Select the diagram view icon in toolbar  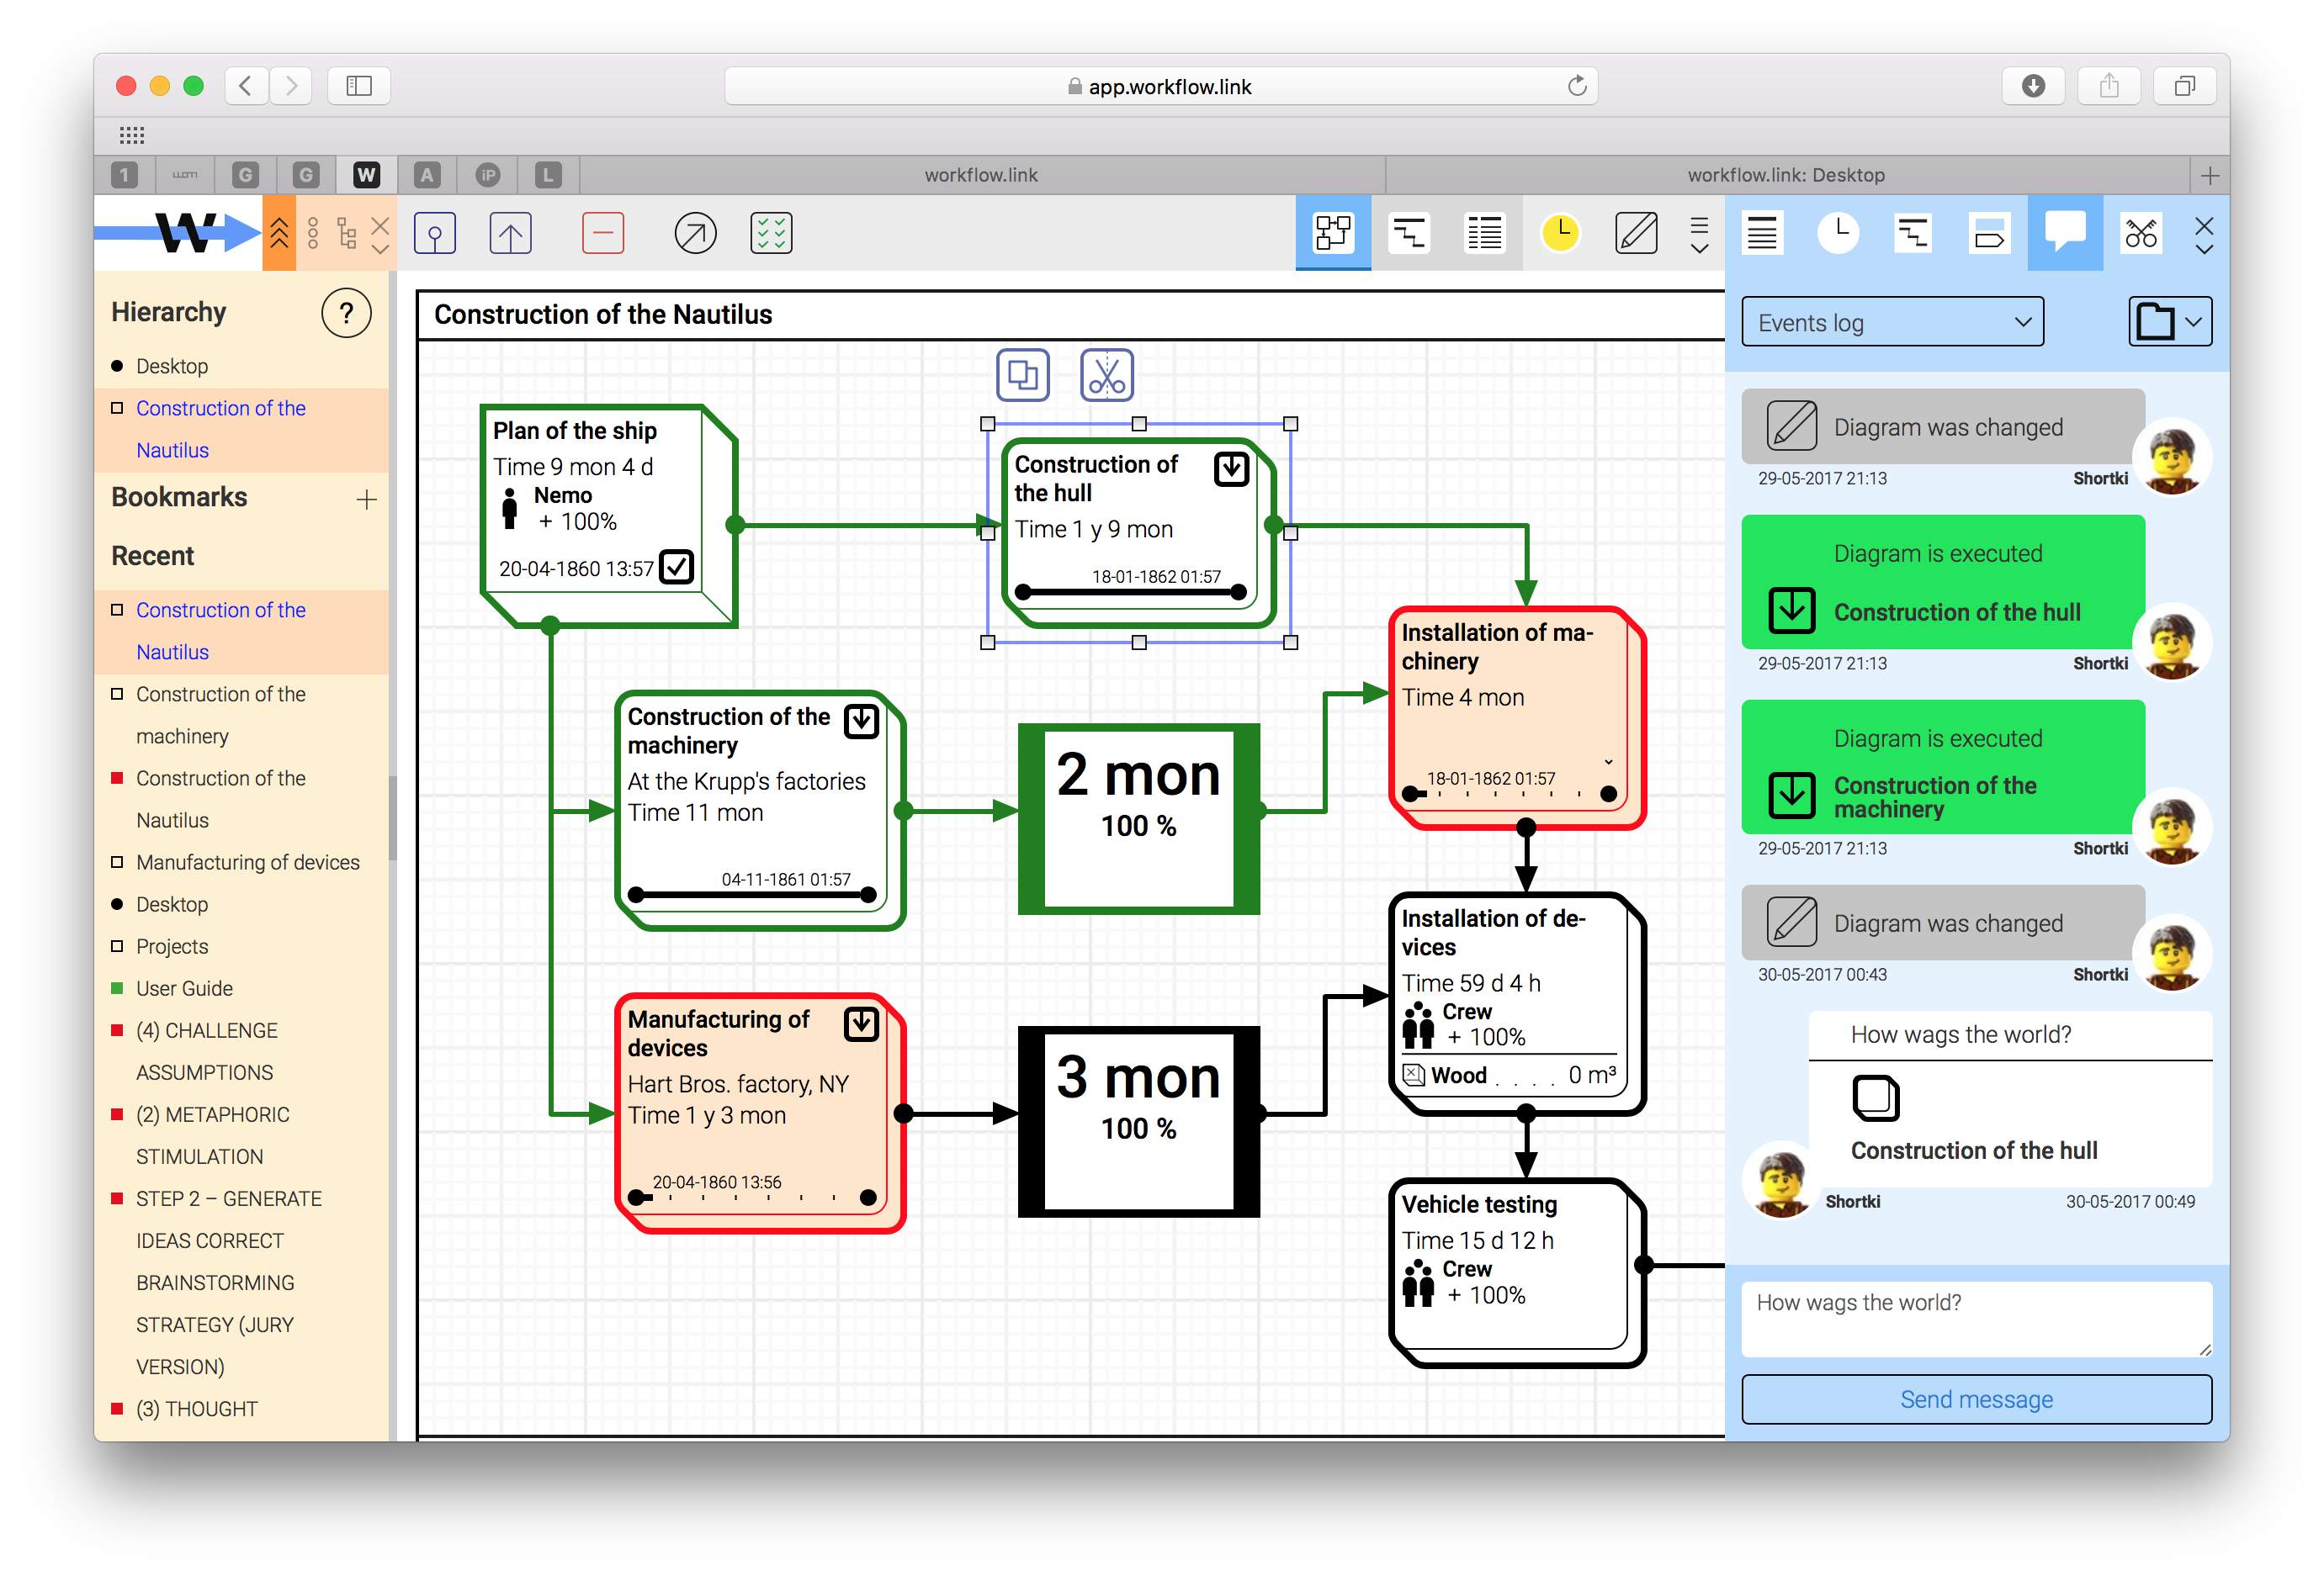point(1333,233)
